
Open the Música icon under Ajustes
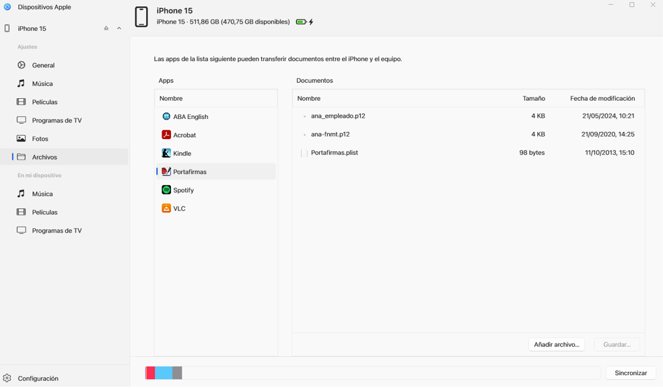coord(21,83)
